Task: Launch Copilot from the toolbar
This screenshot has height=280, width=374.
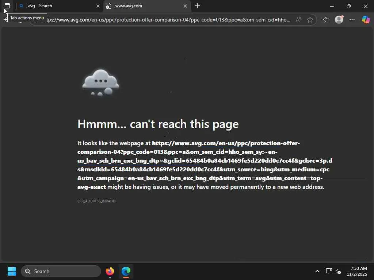Action: point(366,20)
